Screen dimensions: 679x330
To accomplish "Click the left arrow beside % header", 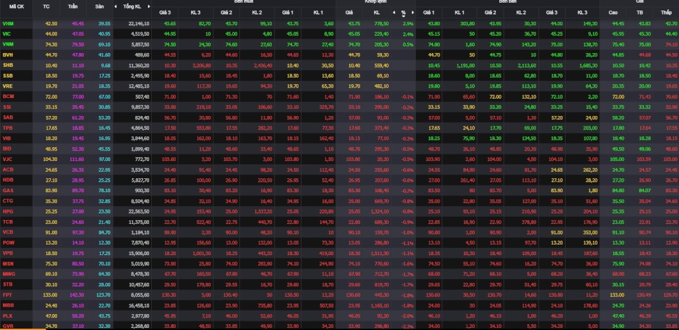I will click(394, 13).
